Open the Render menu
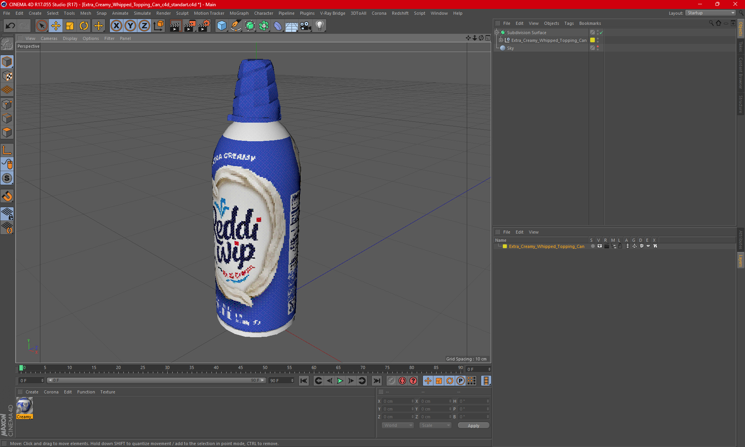The width and height of the screenshot is (745, 447). [163, 13]
